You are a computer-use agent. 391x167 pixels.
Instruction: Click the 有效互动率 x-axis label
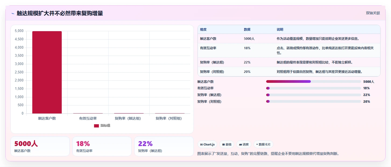tap(88, 118)
